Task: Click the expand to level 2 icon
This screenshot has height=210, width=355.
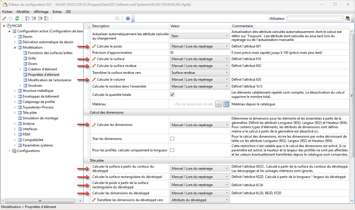Action: click(34, 18)
